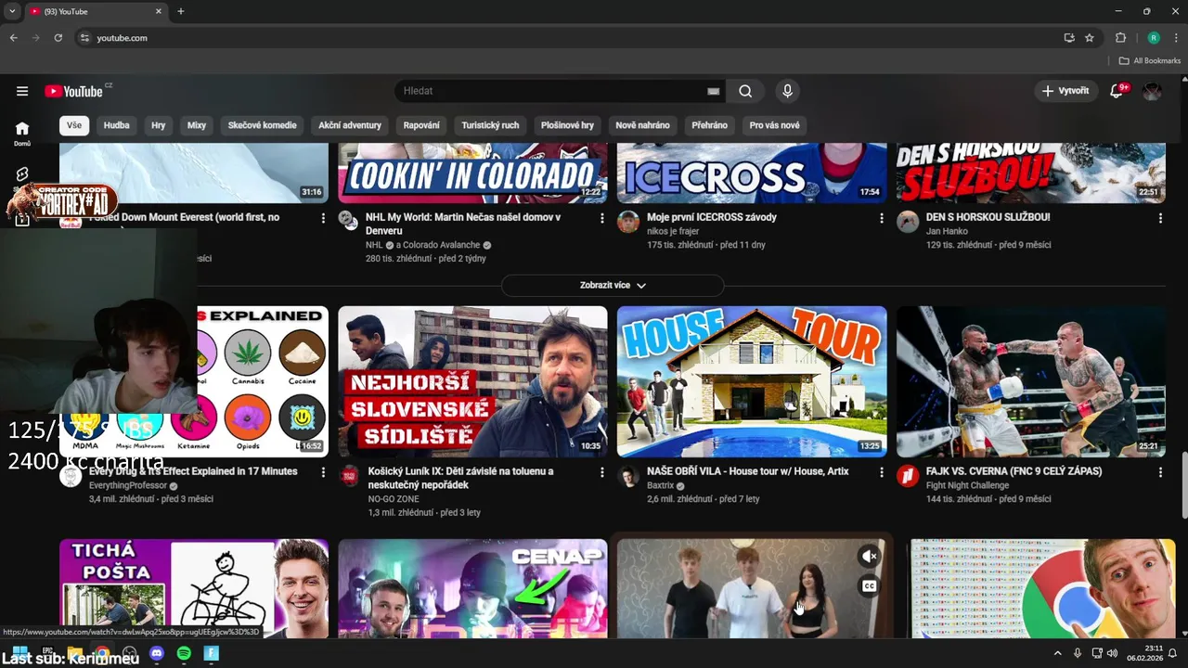Open channel avatar of Jan Hanko video
Screen dimensions: 1188x668
tap(908, 222)
